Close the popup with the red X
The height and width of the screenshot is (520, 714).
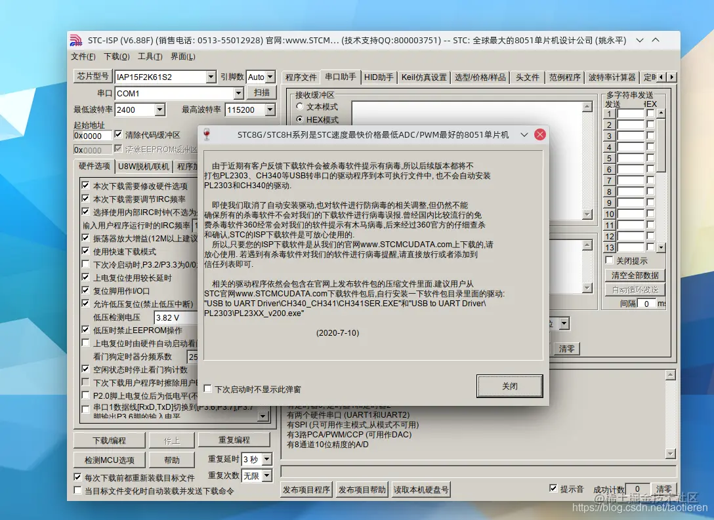(x=539, y=134)
